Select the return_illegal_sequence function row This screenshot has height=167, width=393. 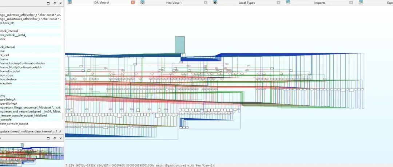coord(30,107)
